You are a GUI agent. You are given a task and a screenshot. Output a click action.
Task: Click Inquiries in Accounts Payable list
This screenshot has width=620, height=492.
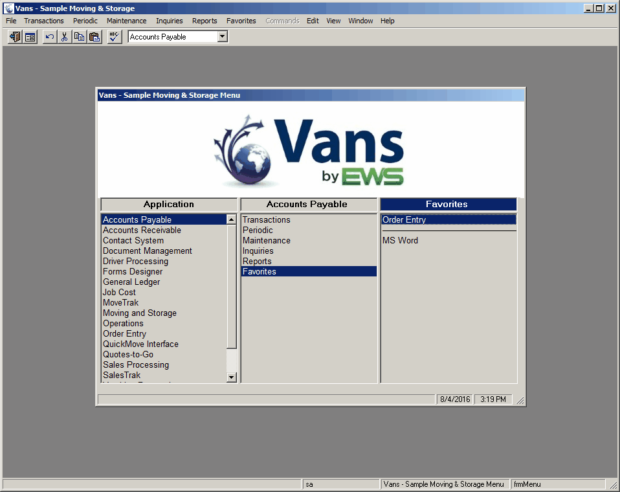pyautogui.click(x=309, y=251)
